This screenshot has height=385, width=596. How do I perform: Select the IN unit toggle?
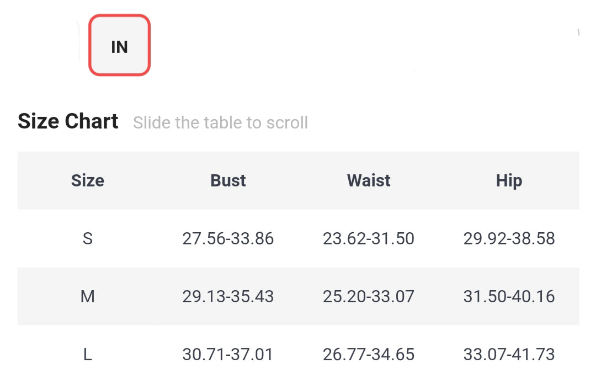tap(119, 46)
